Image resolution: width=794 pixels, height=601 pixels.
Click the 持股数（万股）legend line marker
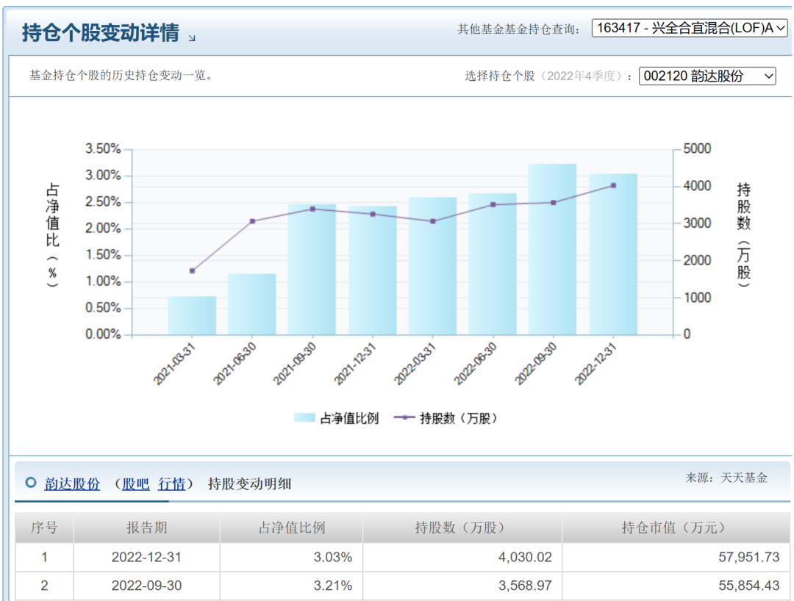[x=405, y=417]
